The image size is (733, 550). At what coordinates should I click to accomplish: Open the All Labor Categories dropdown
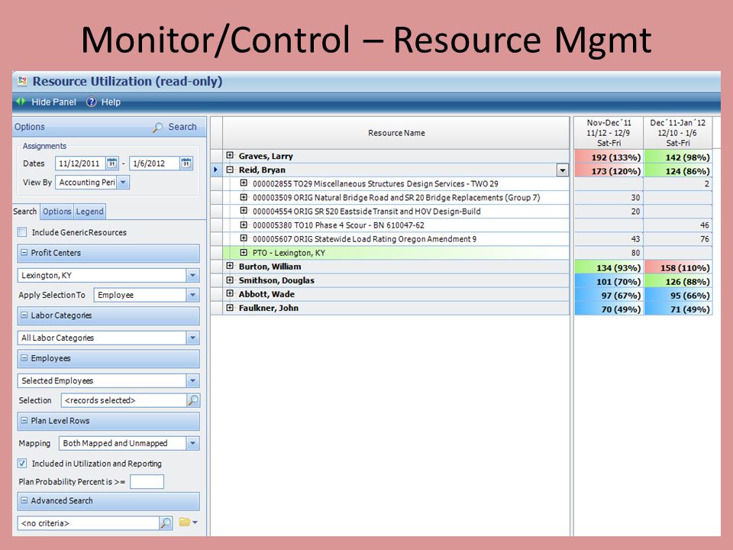click(x=192, y=338)
